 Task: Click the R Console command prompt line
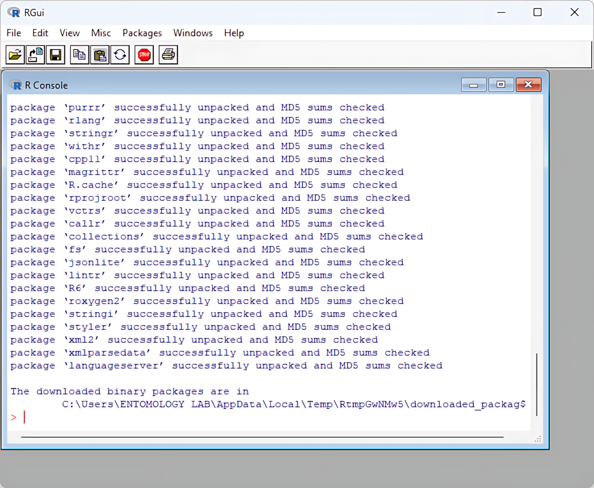[242, 417]
